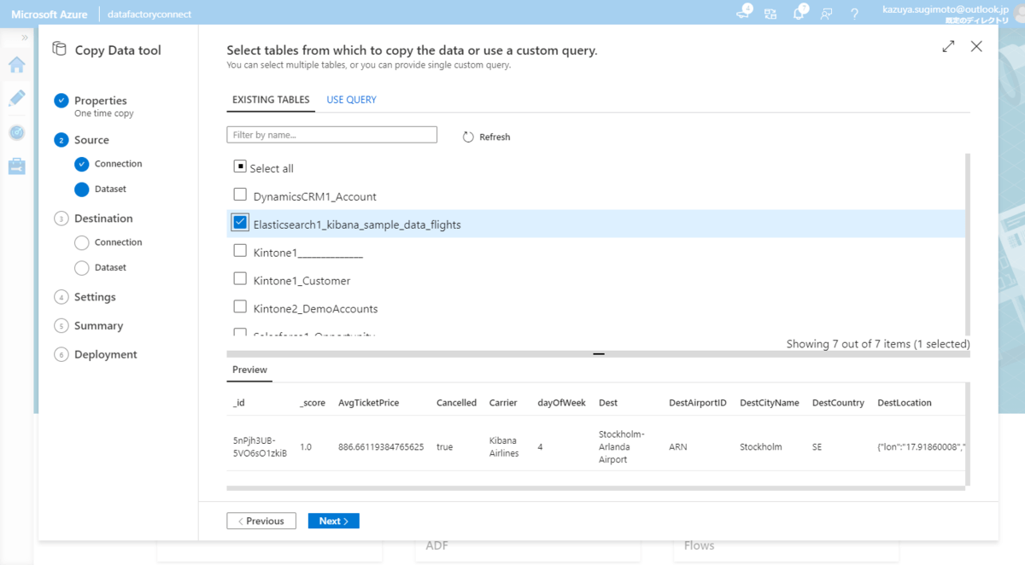Click the Filter by name input field
Image resolution: width=1025 pixels, height=565 pixels.
click(331, 135)
